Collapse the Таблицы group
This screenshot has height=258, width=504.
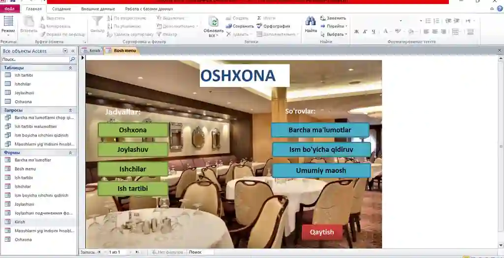pyautogui.click(x=70, y=68)
